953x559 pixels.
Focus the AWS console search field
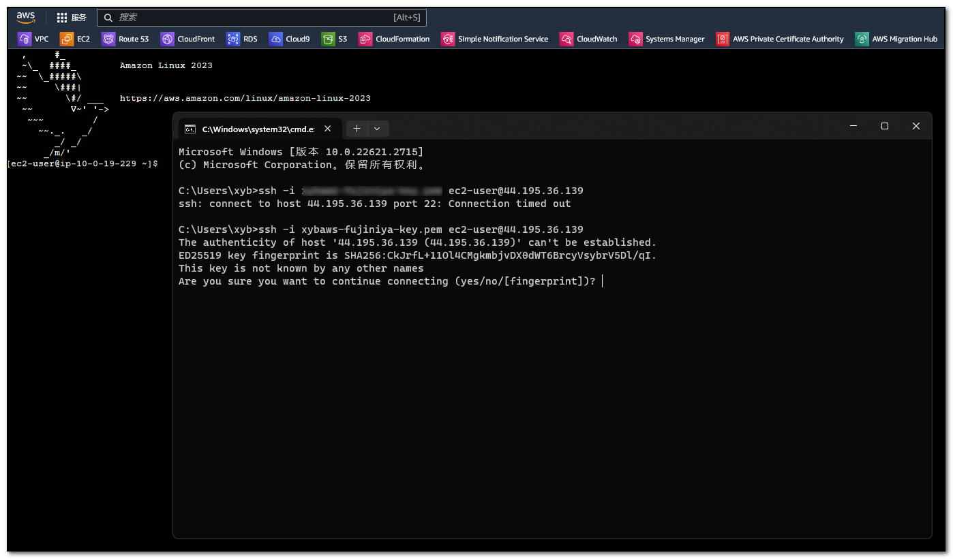pyautogui.click(x=262, y=18)
